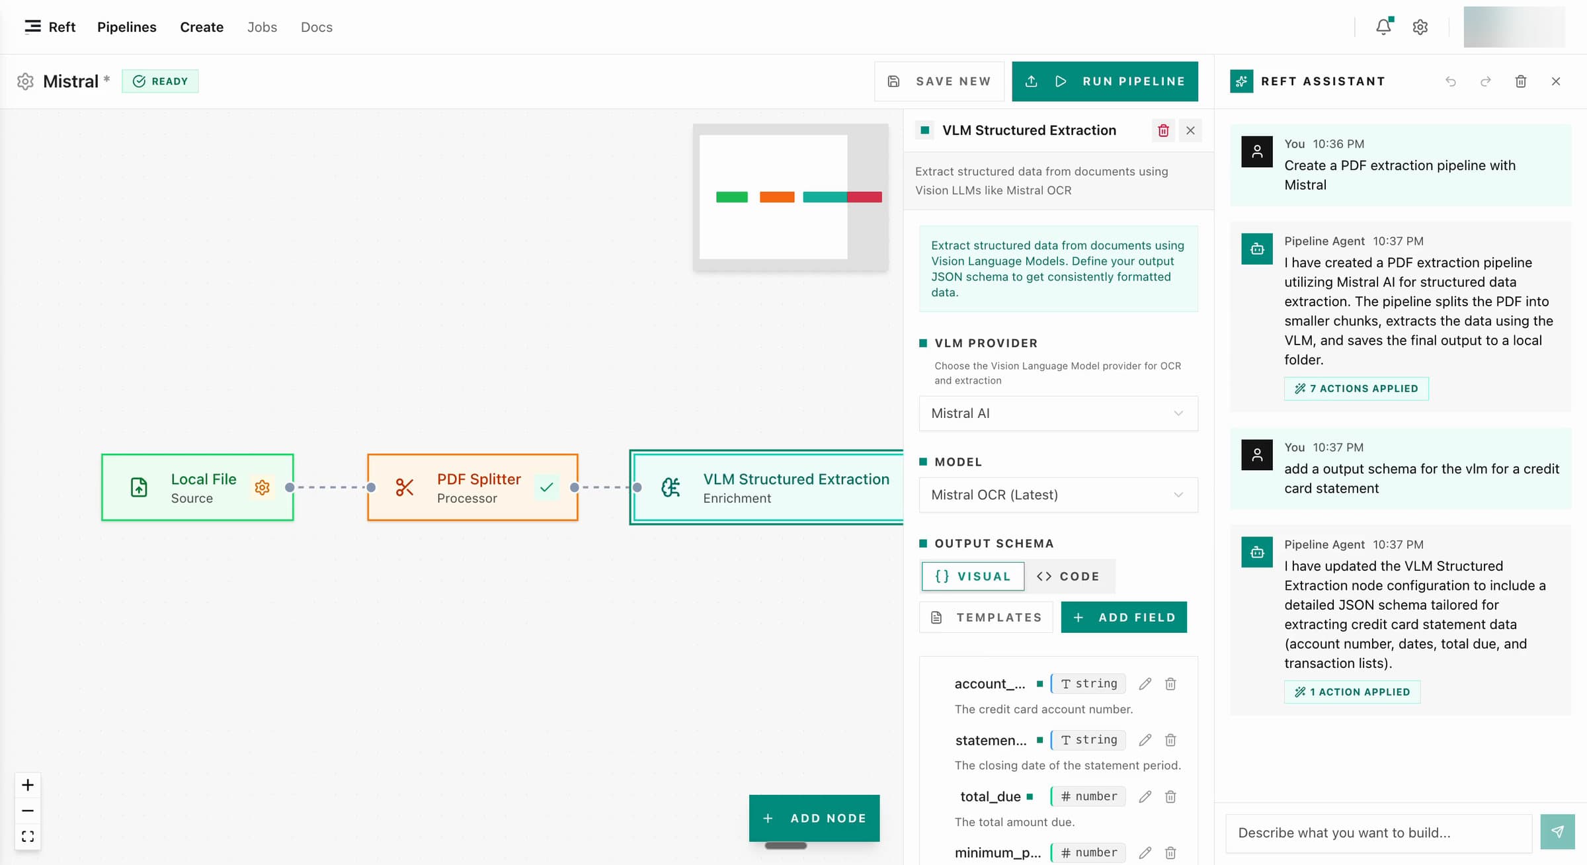The height and width of the screenshot is (865, 1587).
Task: Delete the minimum_p... schema field
Action: coord(1170,853)
